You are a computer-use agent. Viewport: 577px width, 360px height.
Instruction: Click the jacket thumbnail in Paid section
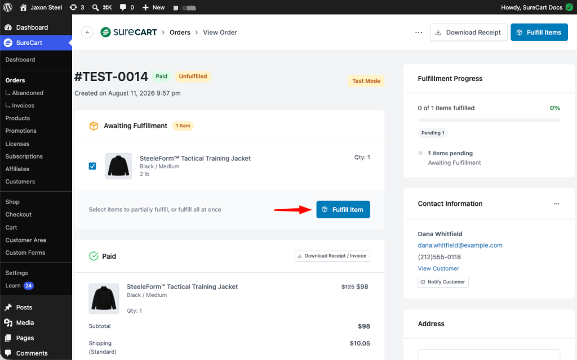point(104,298)
